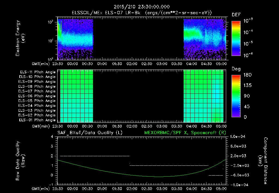Click the dashed data quality line at level 2
Image resolution: width=279 pixels, height=193 pixels.
(x=95, y=156)
